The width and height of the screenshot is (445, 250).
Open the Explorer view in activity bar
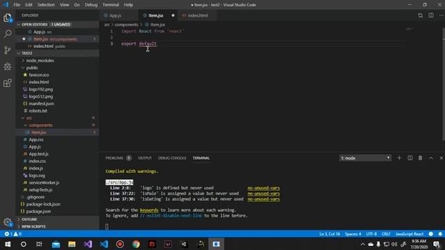click(8, 17)
